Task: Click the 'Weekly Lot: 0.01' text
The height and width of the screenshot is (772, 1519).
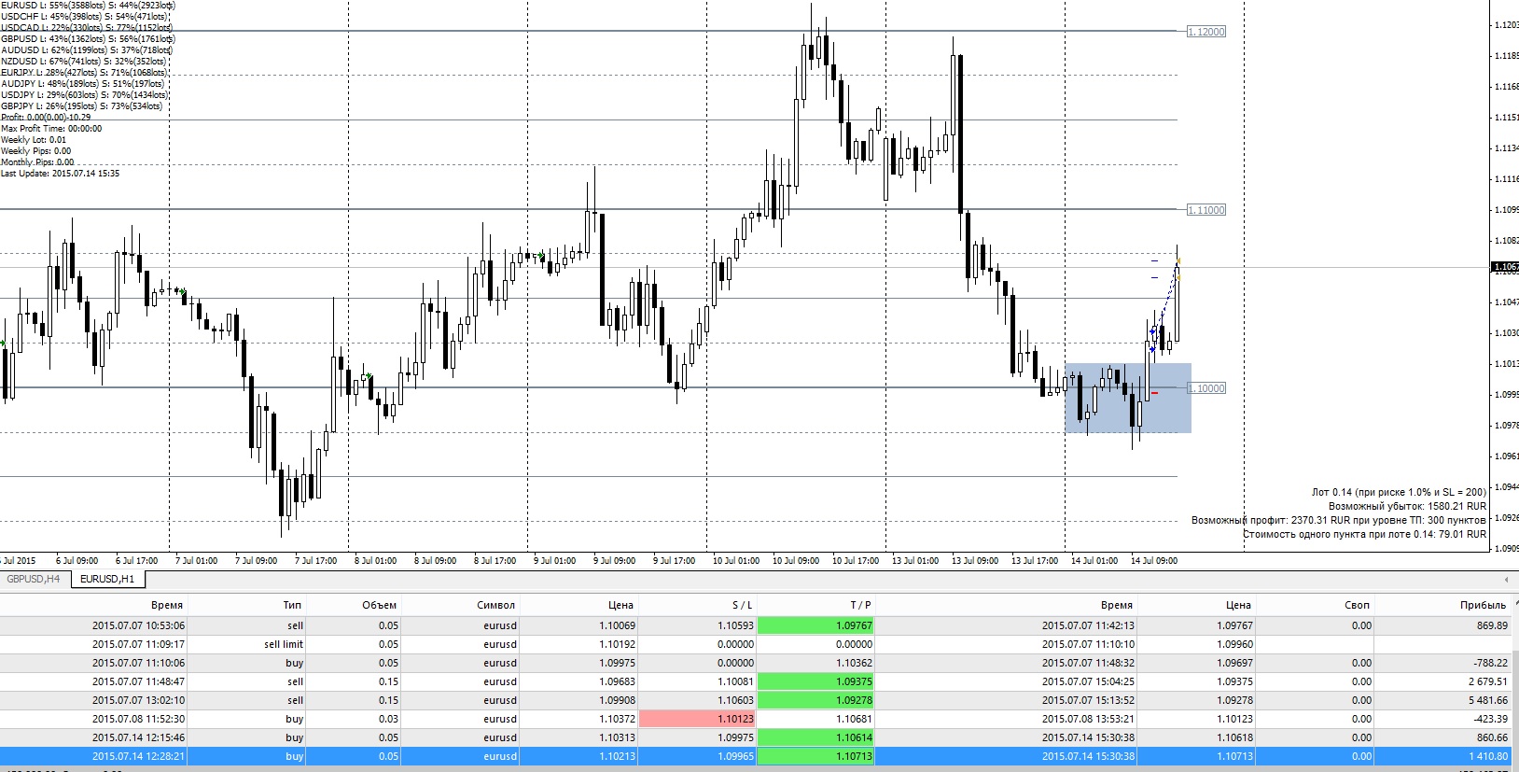Action: pos(34,140)
